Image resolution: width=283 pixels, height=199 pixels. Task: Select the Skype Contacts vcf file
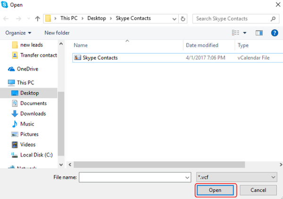178,58
